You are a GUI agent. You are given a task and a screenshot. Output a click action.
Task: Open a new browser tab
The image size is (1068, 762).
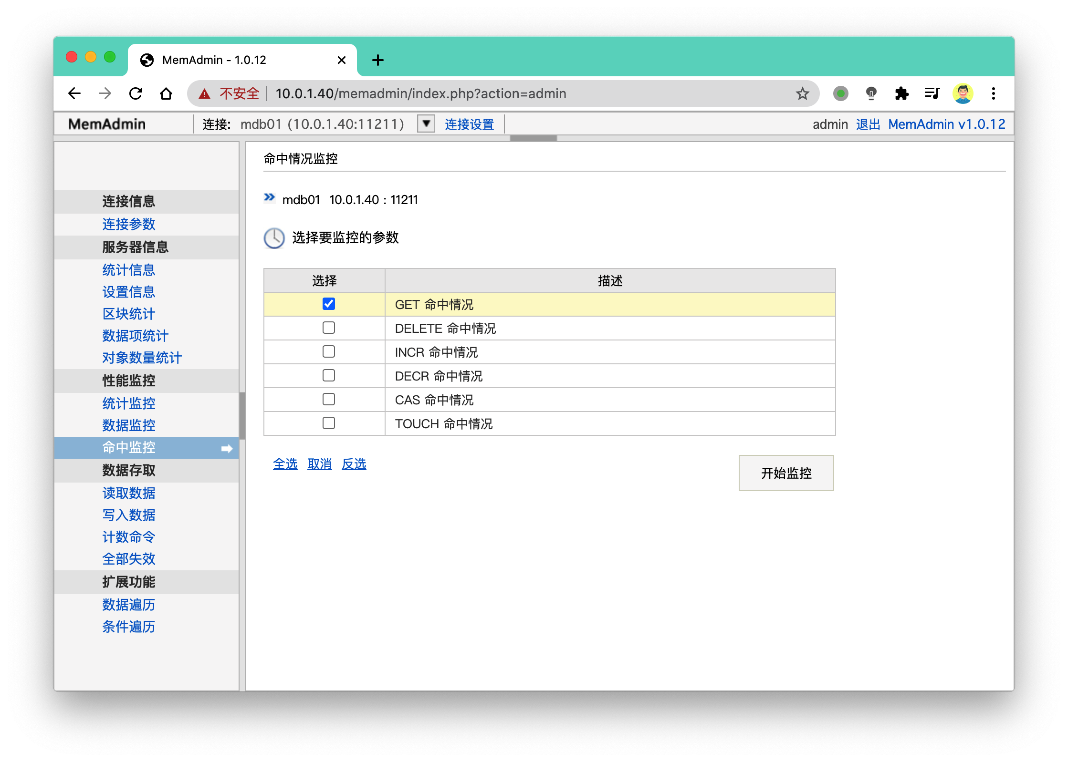378,60
